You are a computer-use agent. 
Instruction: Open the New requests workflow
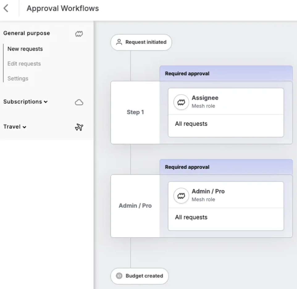tap(25, 49)
